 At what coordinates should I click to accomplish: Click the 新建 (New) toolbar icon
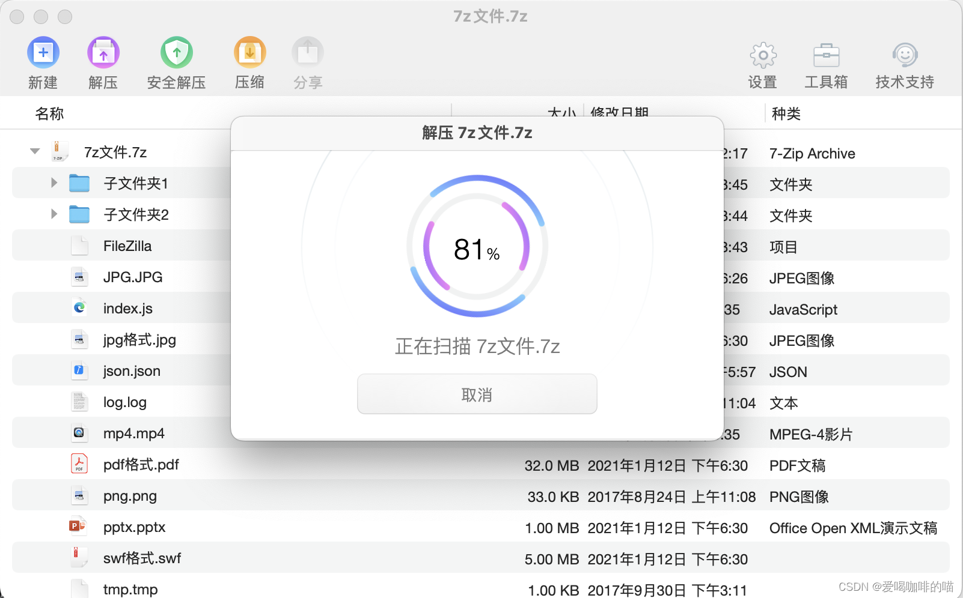coord(43,53)
